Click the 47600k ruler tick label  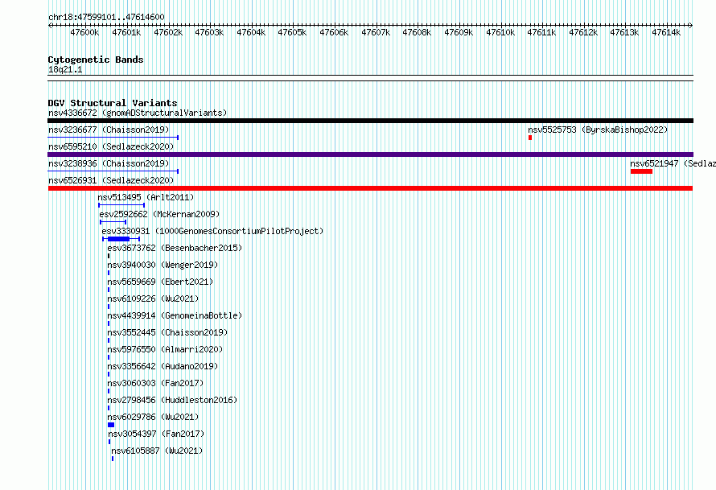tap(84, 32)
